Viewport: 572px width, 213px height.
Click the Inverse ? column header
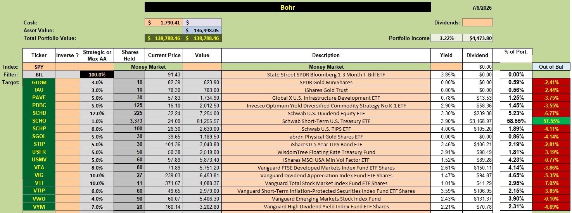[67, 55]
